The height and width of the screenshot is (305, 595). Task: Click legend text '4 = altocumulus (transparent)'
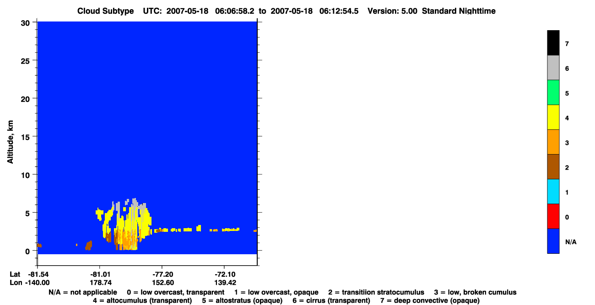point(142,300)
